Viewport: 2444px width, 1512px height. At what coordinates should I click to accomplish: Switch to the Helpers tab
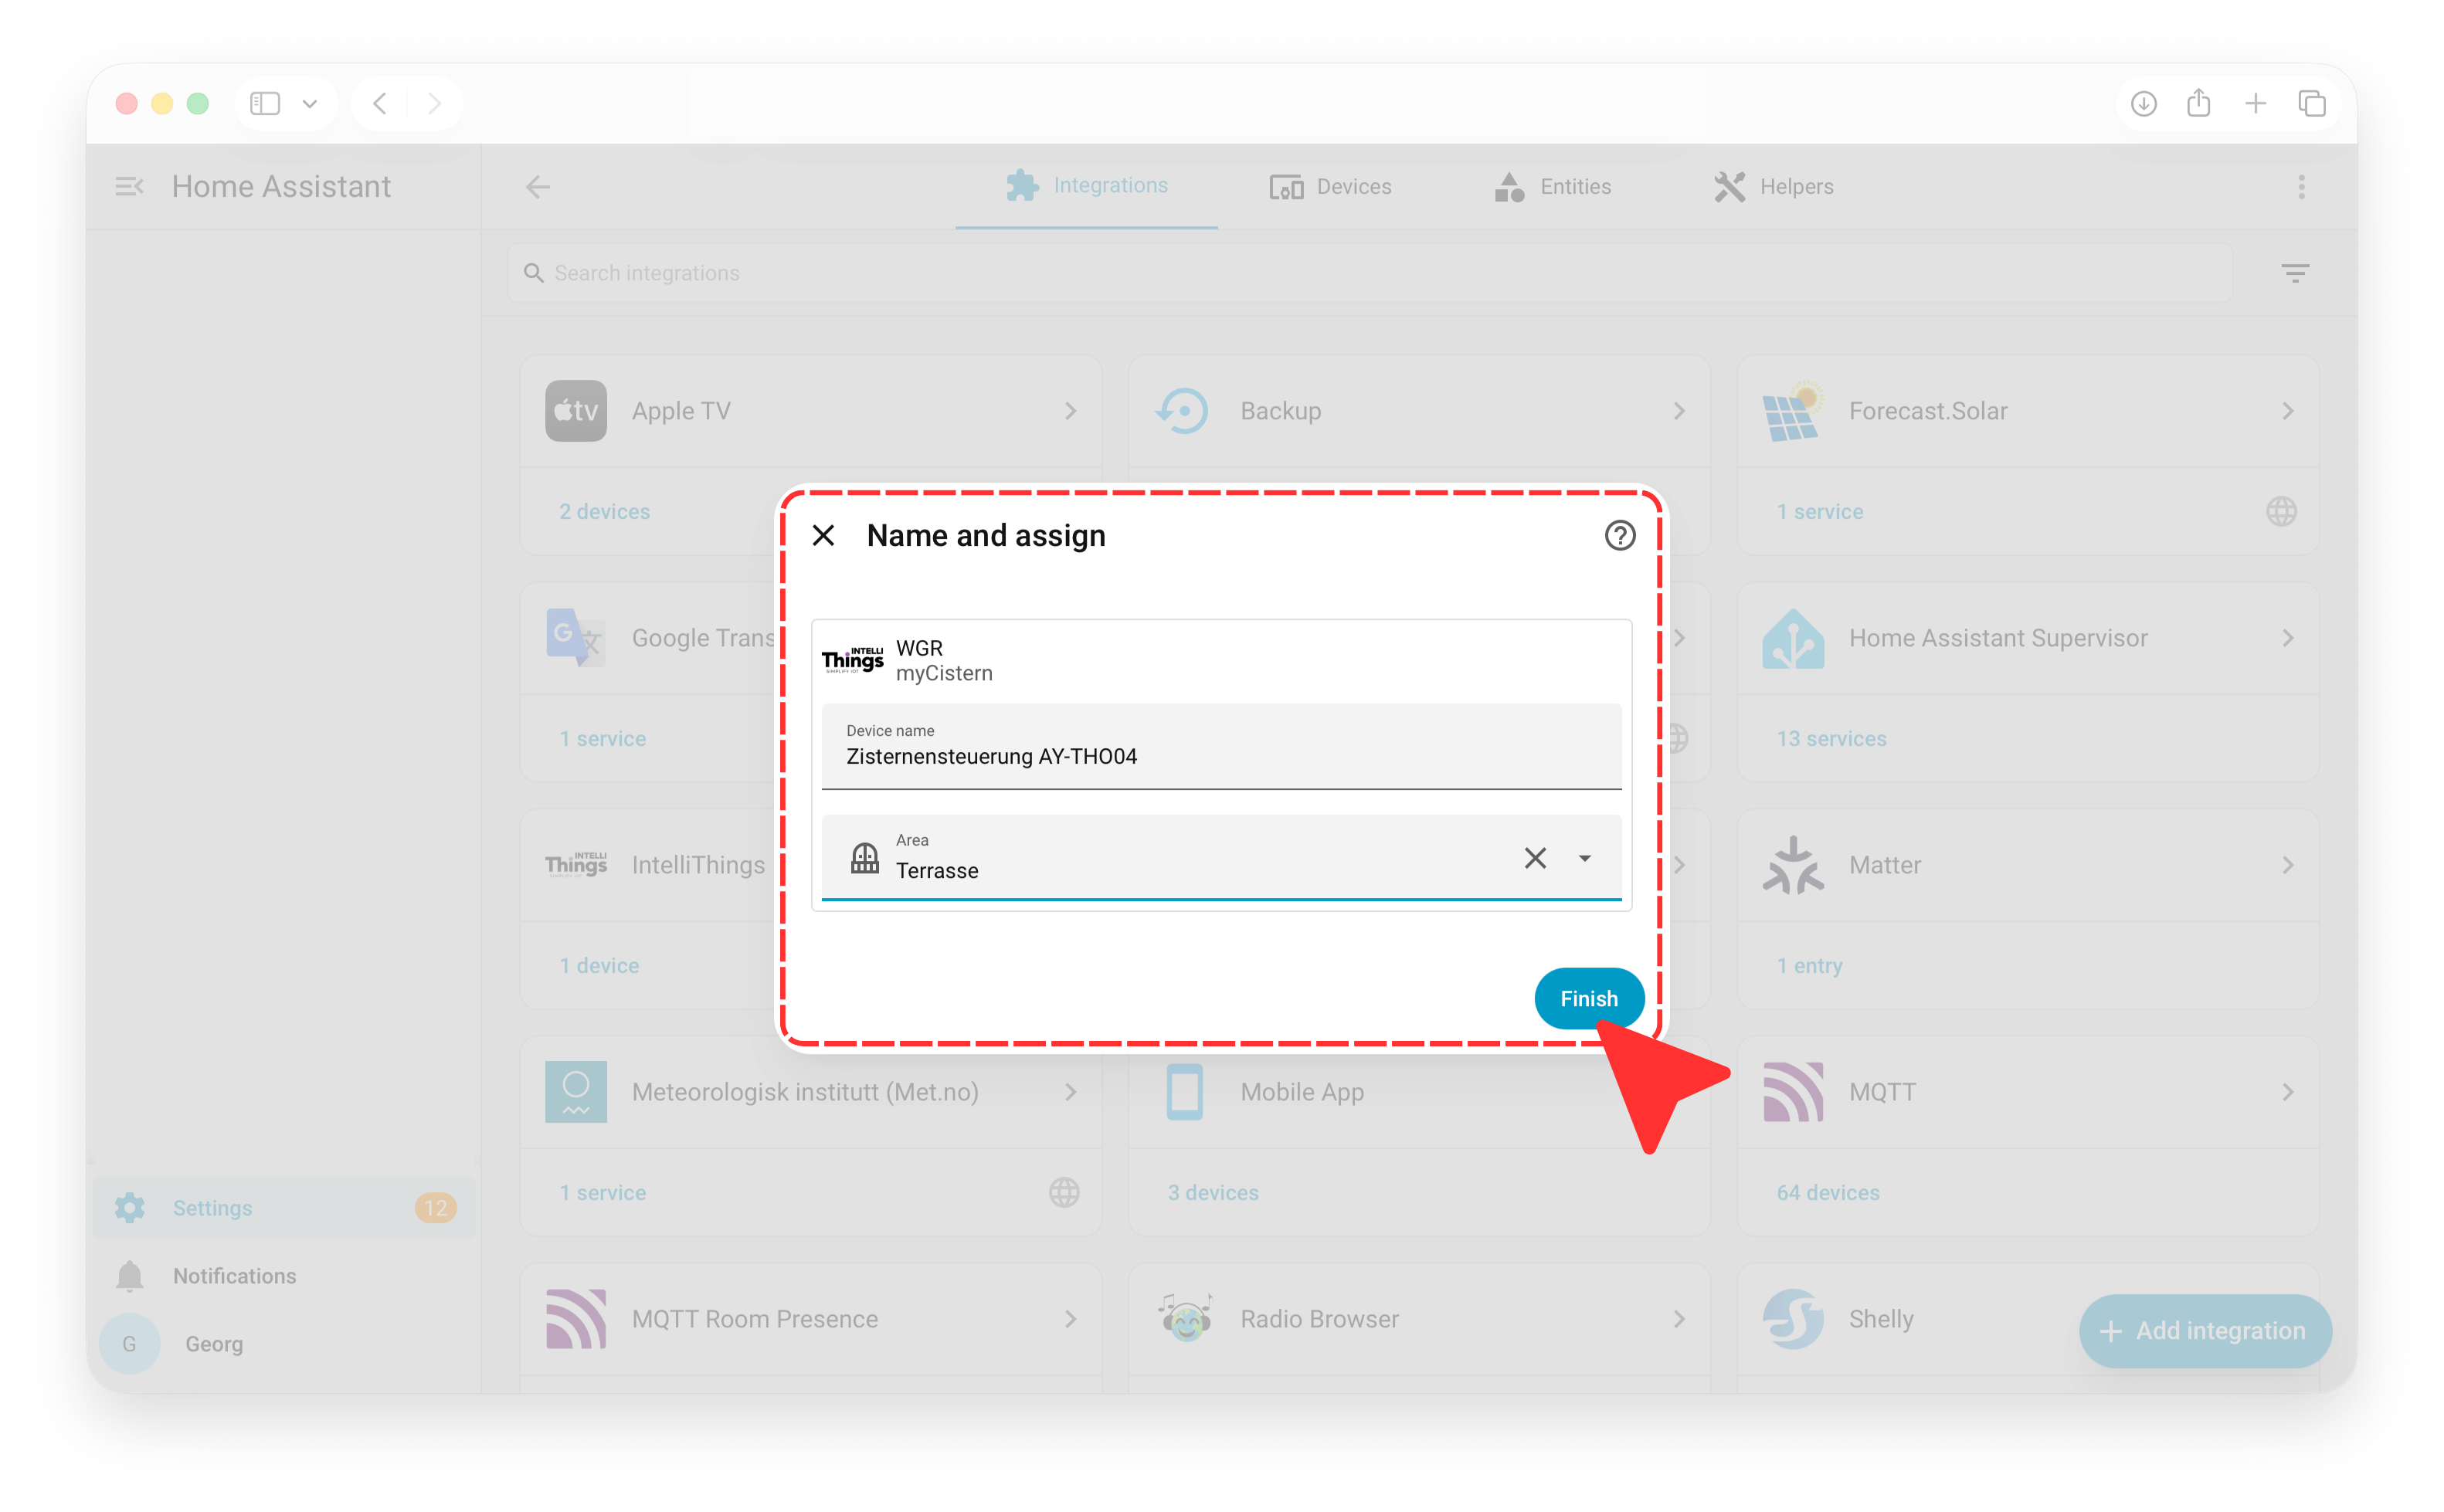tap(1774, 187)
